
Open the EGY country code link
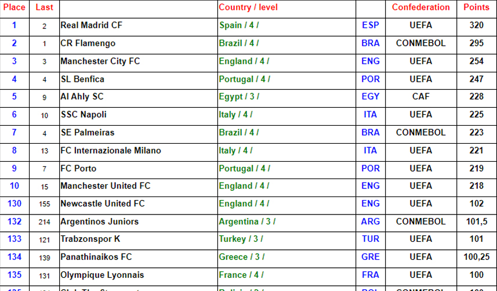[370, 97]
